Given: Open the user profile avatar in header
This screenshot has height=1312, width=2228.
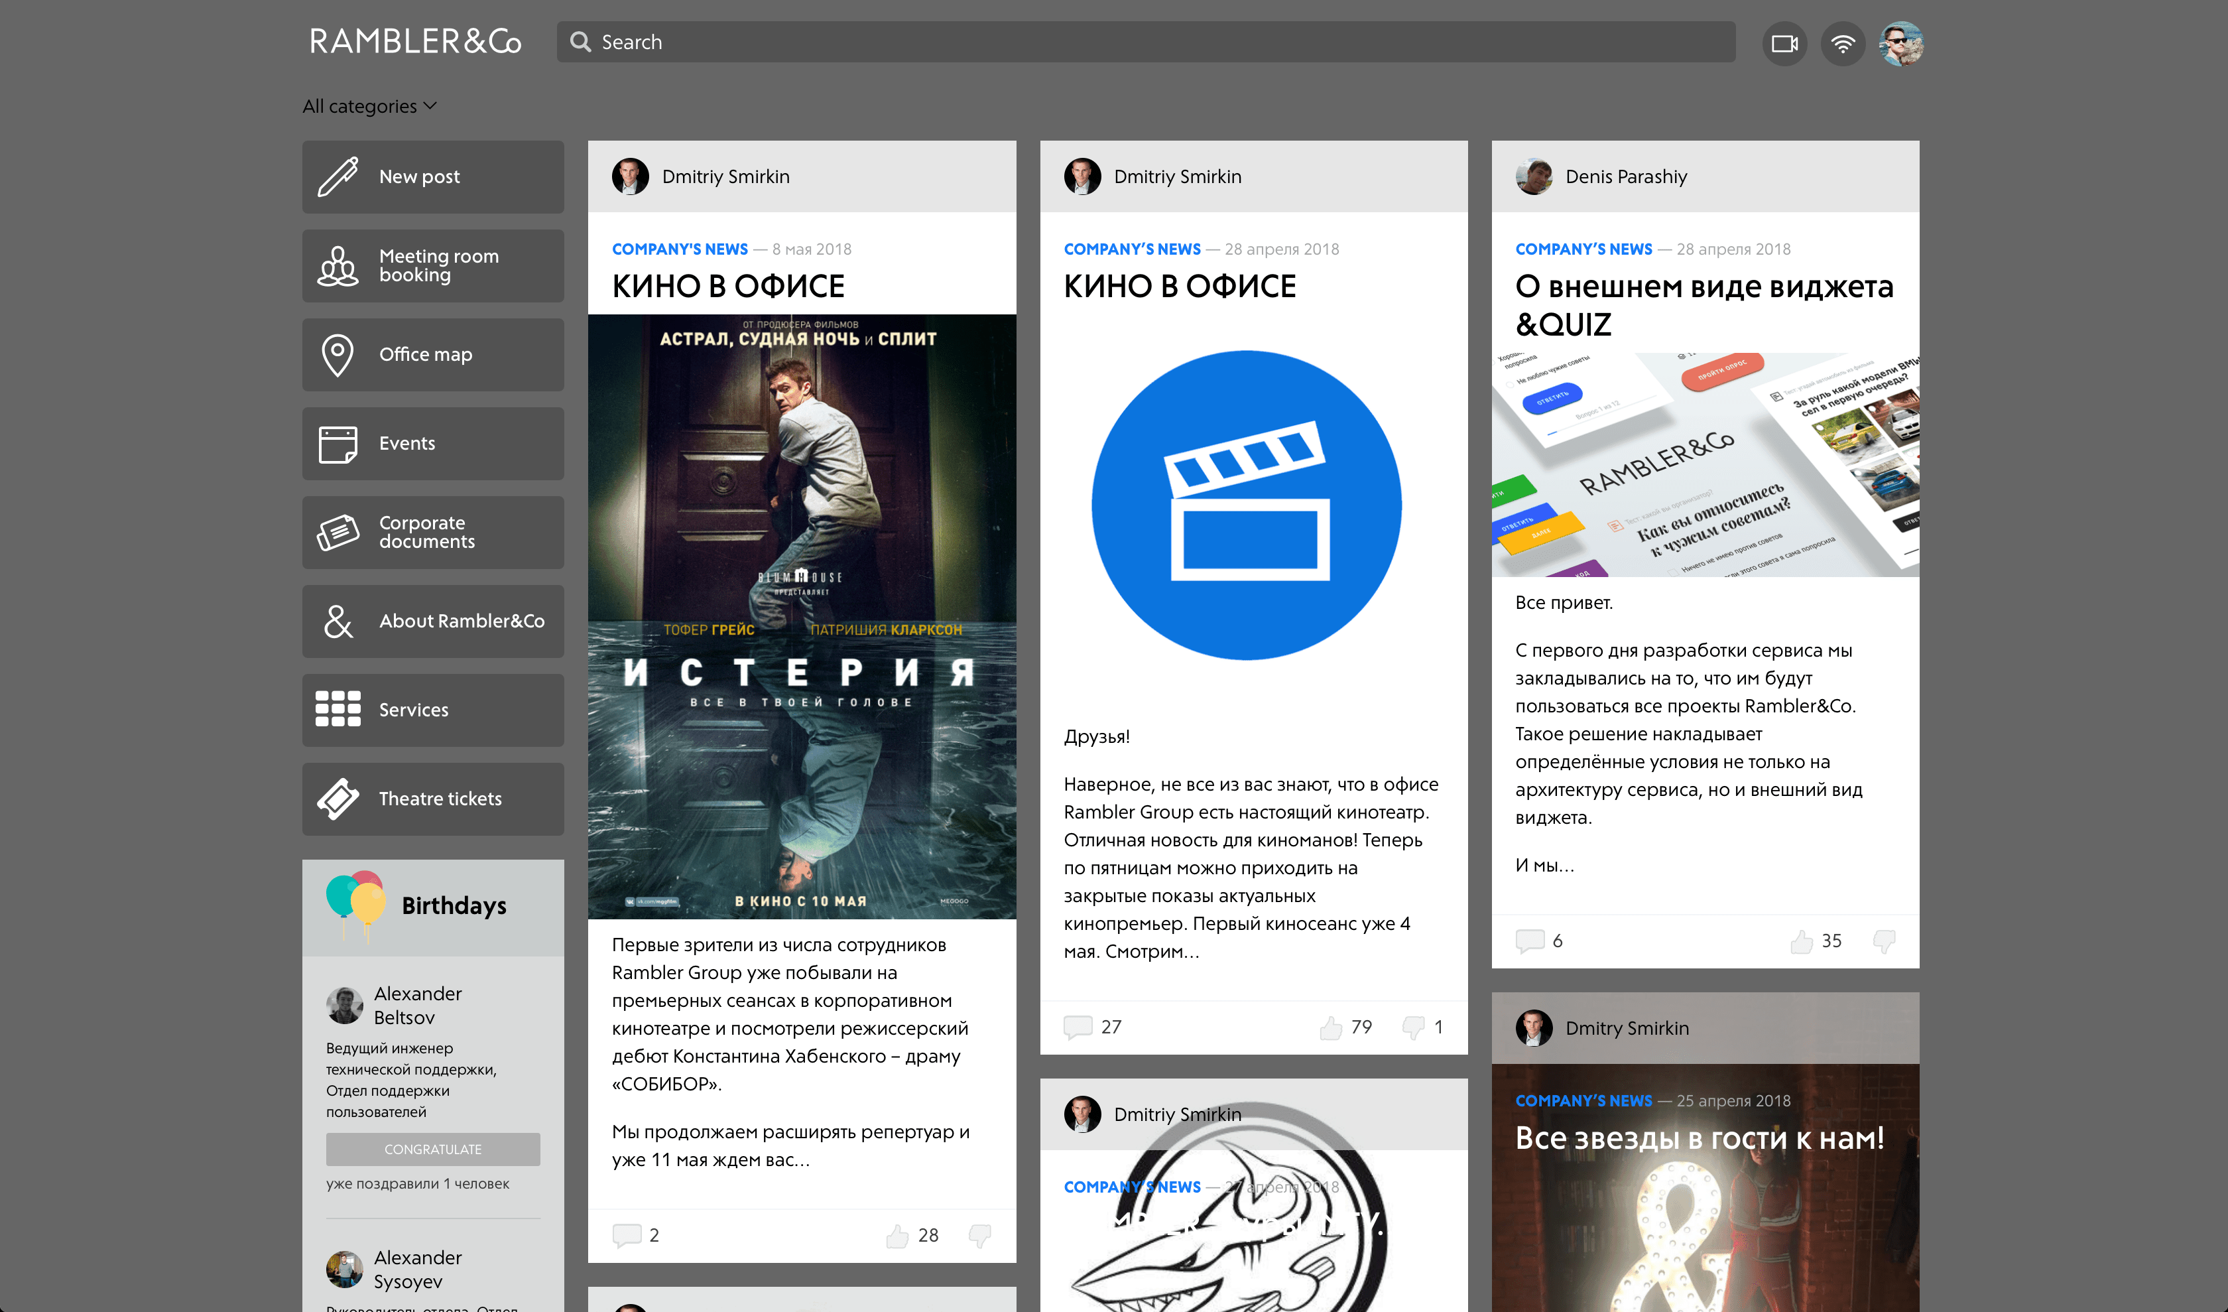Looking at the screenshot, I should pyautogui.click(x=1901, y=43).
